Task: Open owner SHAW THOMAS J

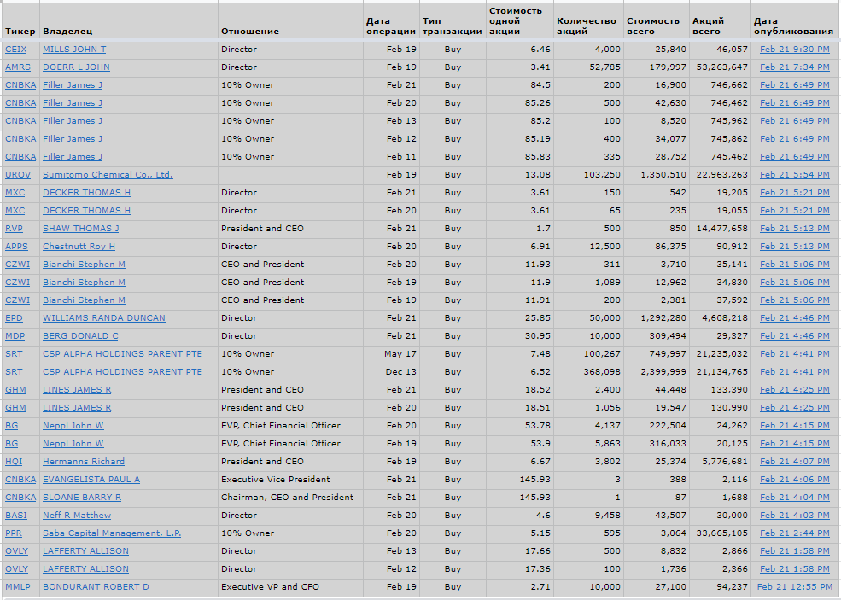Action: point(81,229)
